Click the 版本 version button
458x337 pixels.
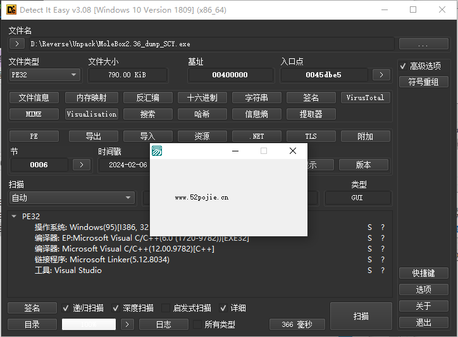[x=364, y=165]
